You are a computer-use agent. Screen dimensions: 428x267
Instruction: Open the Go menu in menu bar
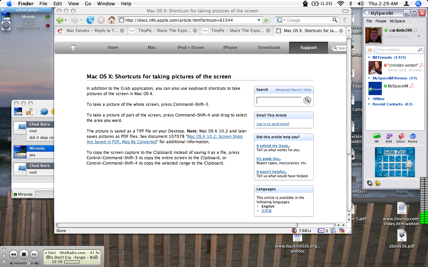pos(88,4)
